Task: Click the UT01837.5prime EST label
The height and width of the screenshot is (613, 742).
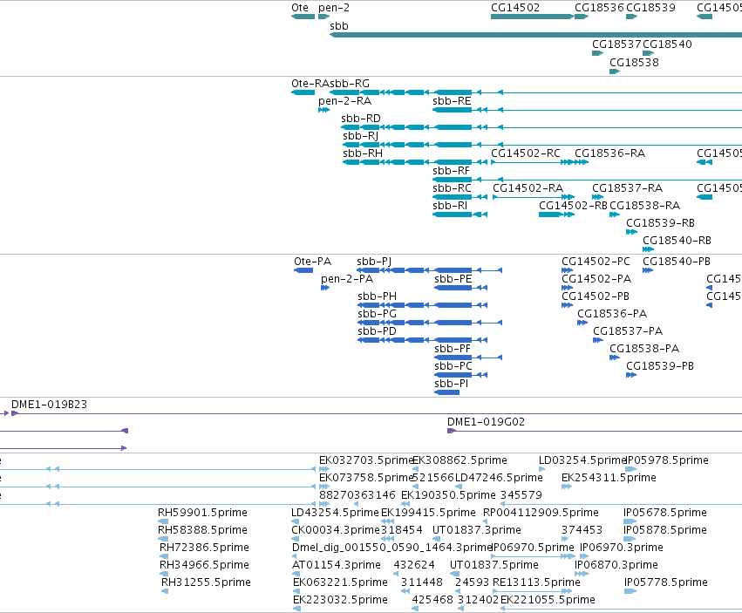Action: 494,565
